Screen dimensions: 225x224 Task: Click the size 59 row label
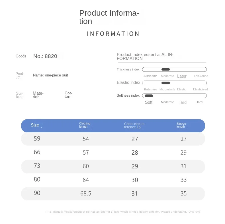[x=37, y=138]
